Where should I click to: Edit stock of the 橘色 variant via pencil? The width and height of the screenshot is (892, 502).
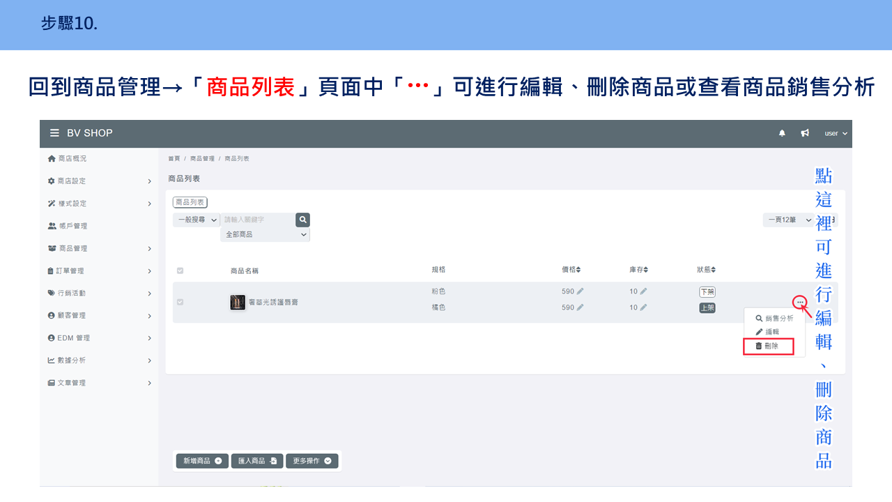tap(643, 307)
